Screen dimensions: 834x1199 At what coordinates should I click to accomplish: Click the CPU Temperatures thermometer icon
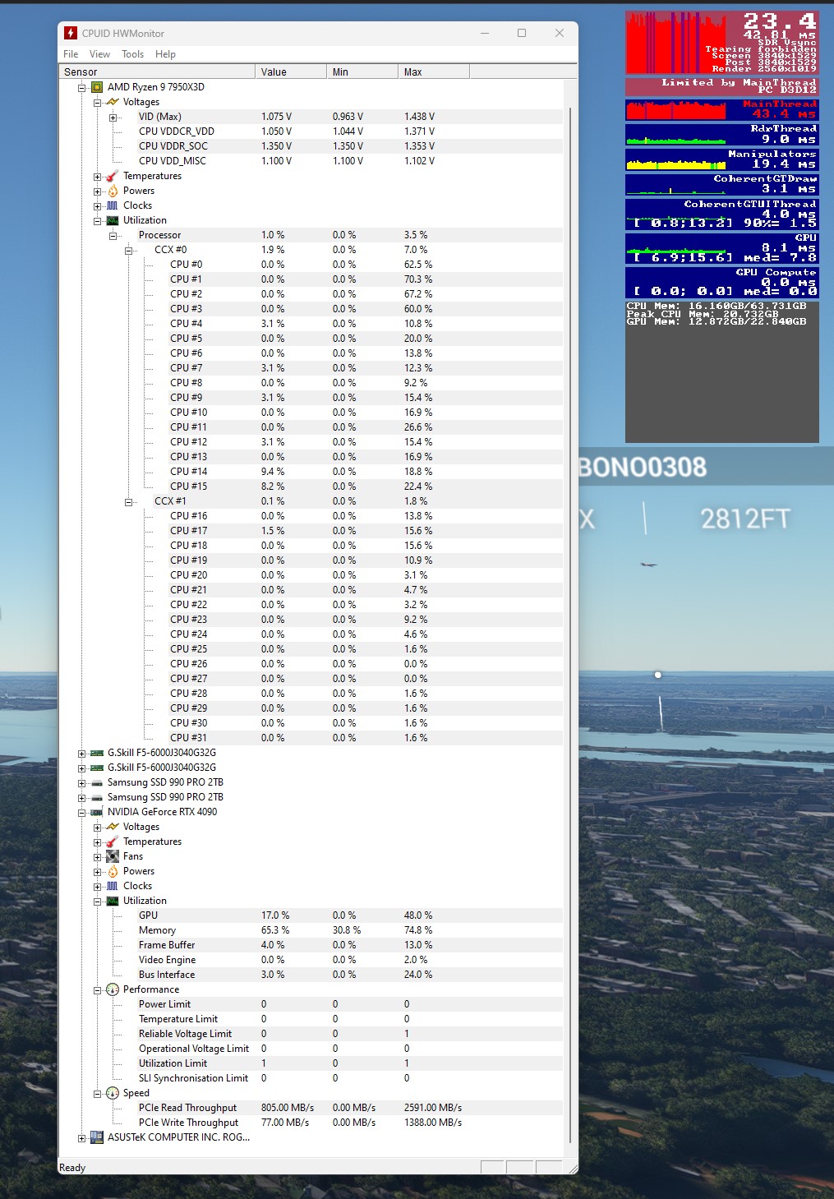[113, 176]
